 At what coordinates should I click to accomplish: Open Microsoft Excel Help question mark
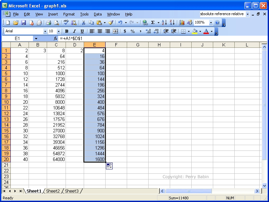tap(217, 23)
